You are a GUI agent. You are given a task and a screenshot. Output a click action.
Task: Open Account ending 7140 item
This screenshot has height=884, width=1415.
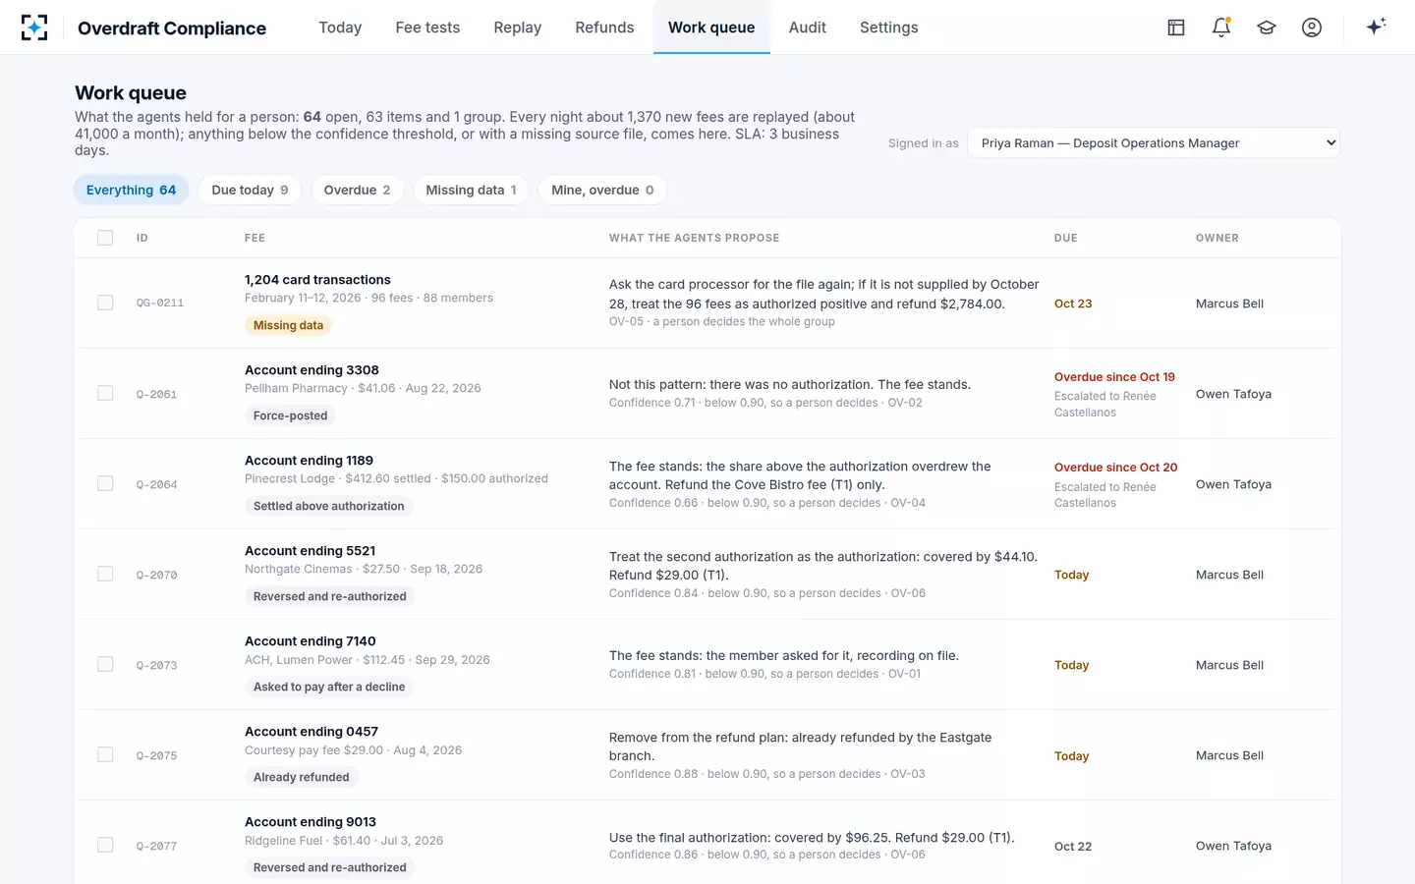(310, 641)
